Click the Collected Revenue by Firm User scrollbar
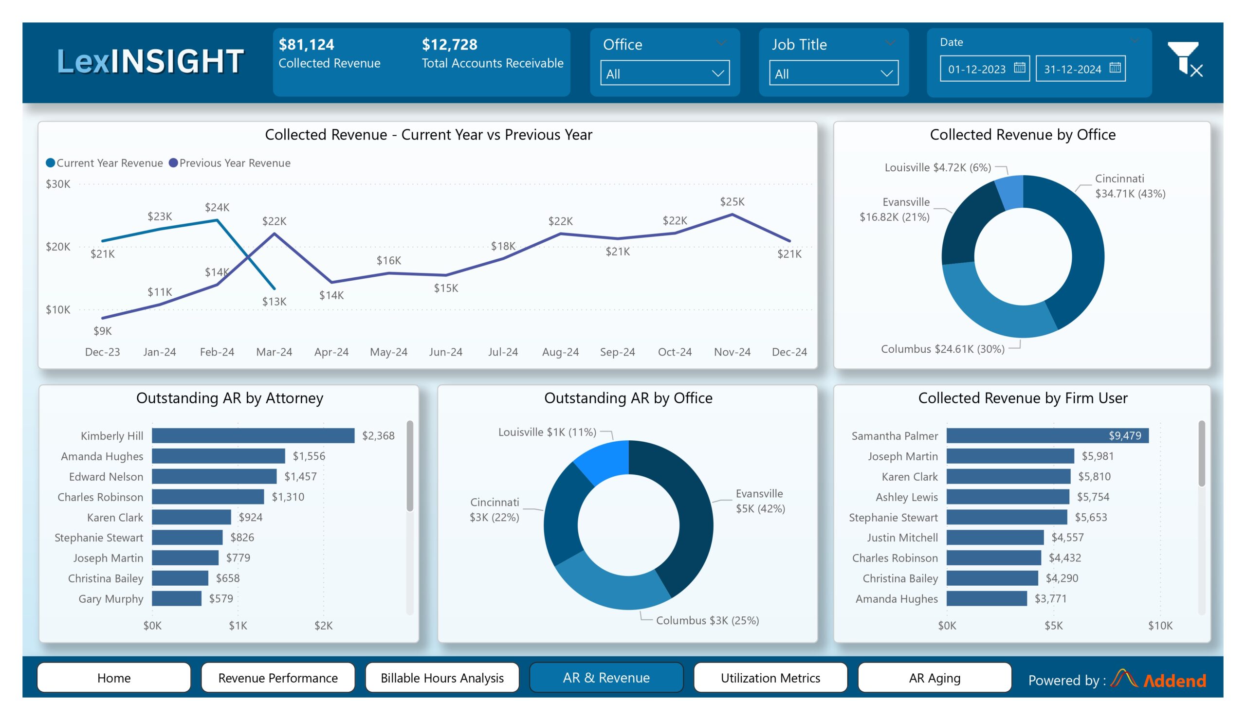This screenshot has width=1246, height=720. tap(1202, 453)
